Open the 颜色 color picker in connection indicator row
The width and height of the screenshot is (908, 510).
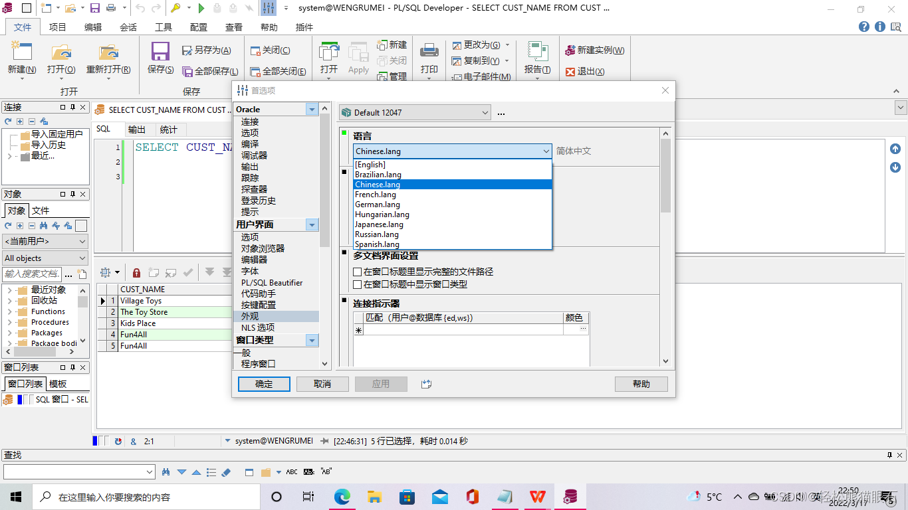click(583, 329)
